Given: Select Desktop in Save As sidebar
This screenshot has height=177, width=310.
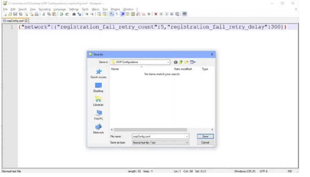Looking at the screenshot, I should point(99,88).
